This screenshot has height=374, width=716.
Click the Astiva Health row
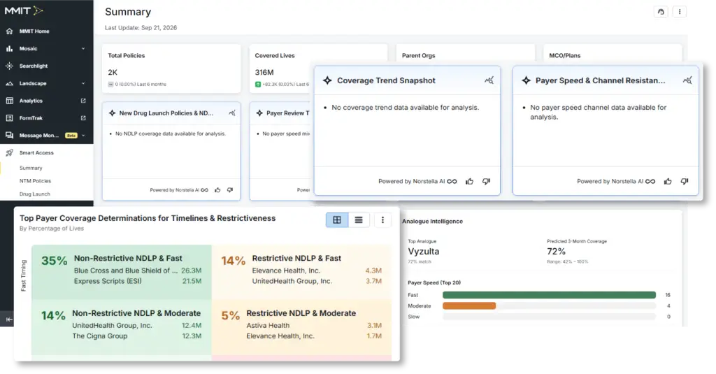tap(314, 325)
